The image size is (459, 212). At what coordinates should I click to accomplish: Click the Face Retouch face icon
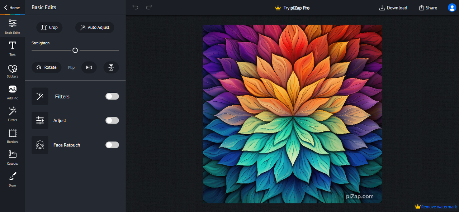40,145
